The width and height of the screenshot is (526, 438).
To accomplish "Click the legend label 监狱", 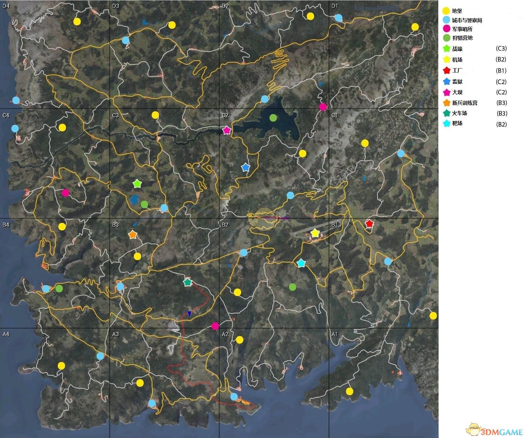I will click(x=457, y=82).
